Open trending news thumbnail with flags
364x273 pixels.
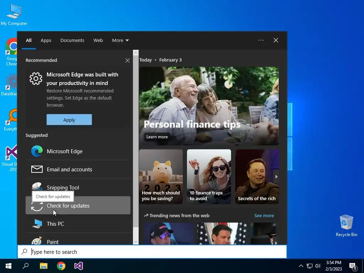click(222, 234)
